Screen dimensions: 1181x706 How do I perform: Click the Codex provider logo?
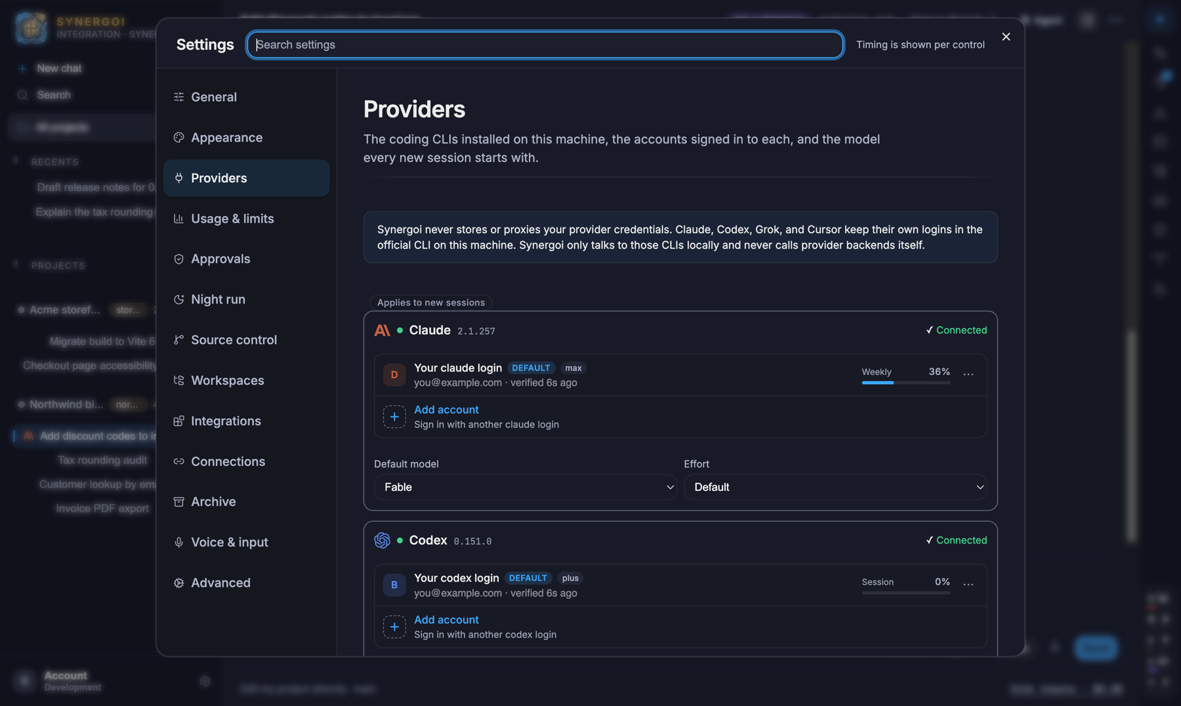pos(382,540)
